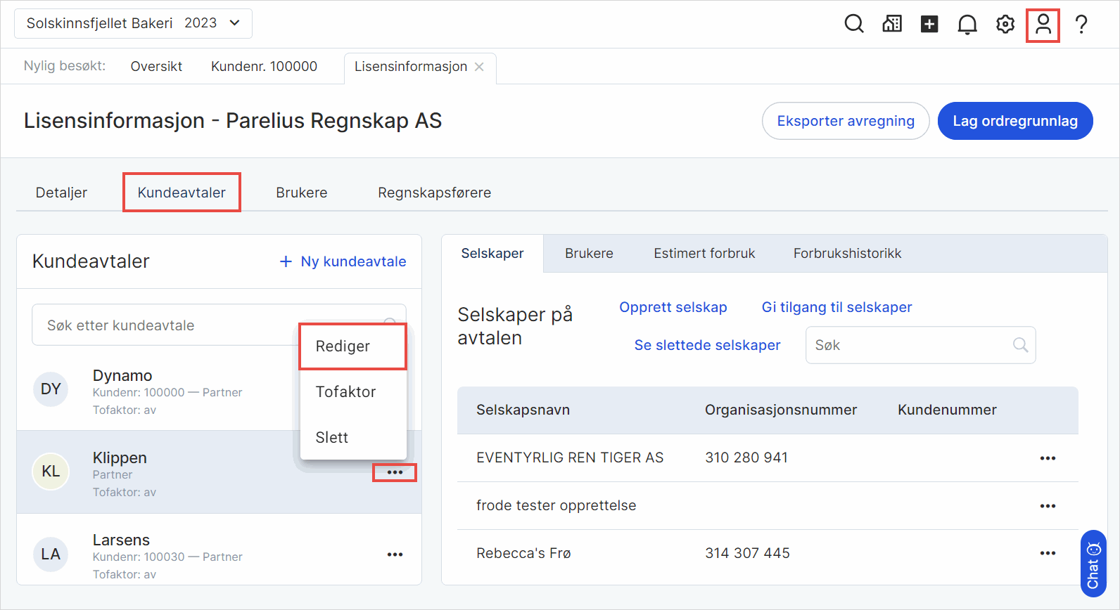The height and width of the screenshot is (610, 1120).
Task: Open three-dot menu for Klippen agreement
Action: click(x=395, y=472)
